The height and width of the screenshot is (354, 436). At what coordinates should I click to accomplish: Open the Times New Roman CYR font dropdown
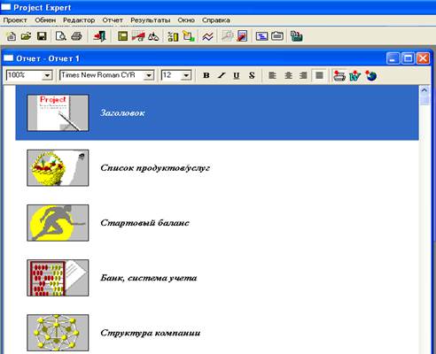coord(149,75)
